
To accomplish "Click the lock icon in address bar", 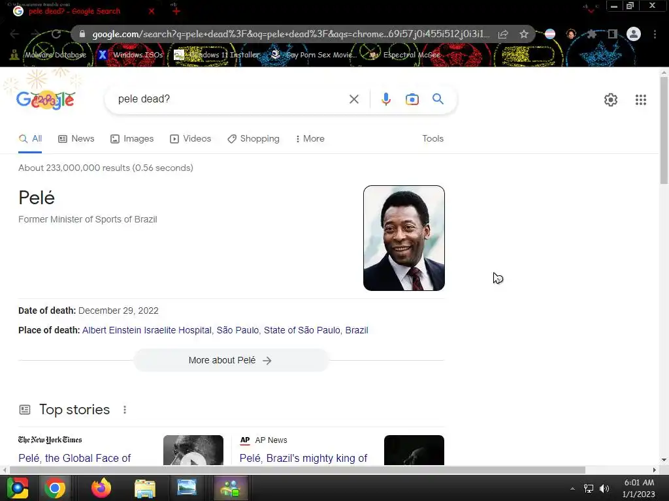I will 82,34.
